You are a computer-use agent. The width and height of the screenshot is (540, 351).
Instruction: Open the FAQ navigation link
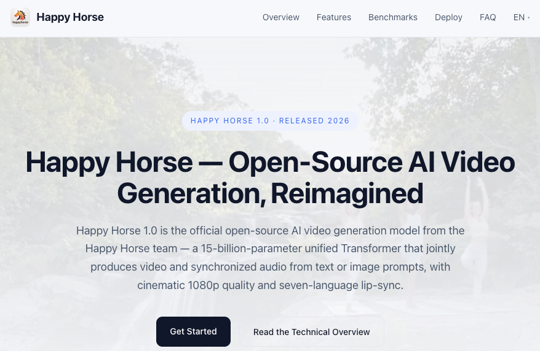click(x=488, y=17)
